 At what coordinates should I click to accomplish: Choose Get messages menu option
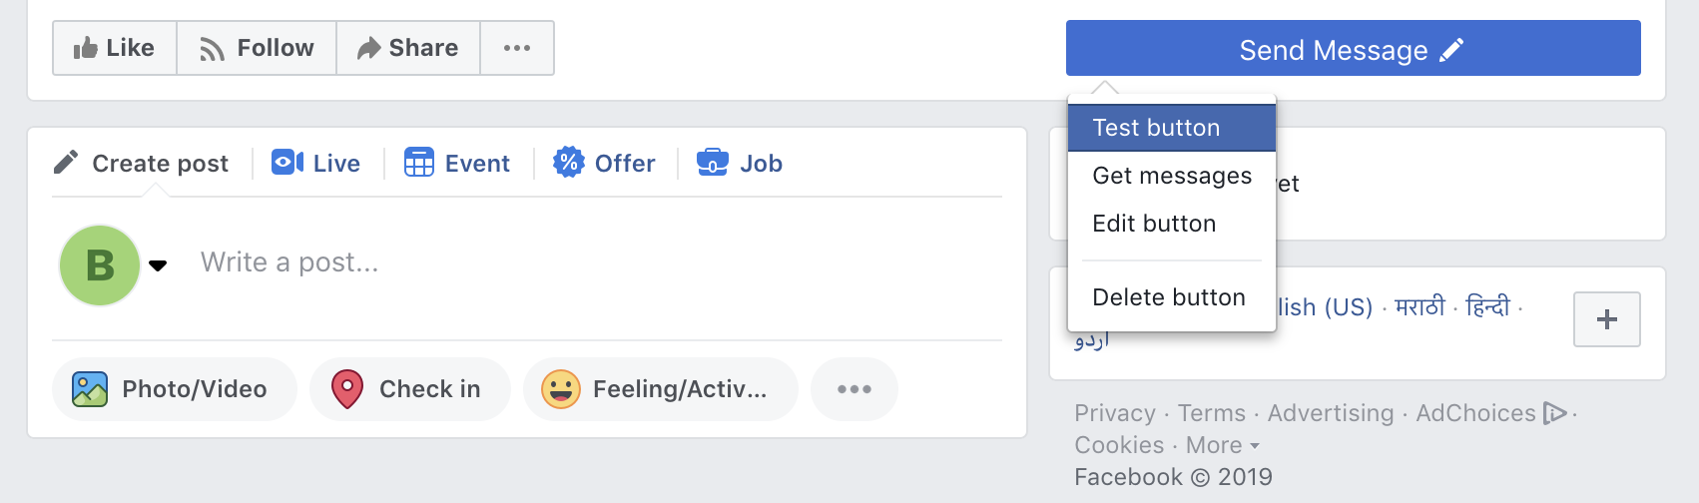(x=1171, y=176)
